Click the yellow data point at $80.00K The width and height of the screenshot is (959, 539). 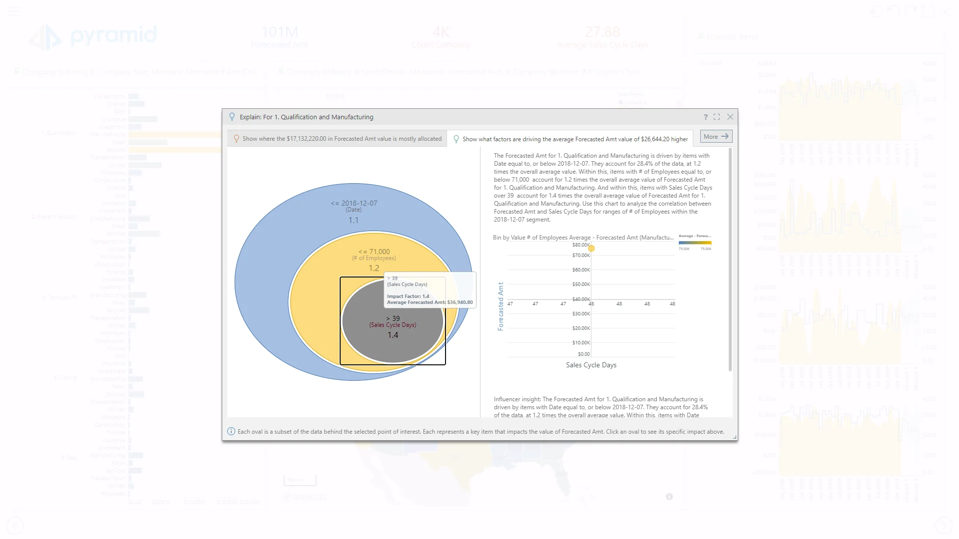coord(591,248)
